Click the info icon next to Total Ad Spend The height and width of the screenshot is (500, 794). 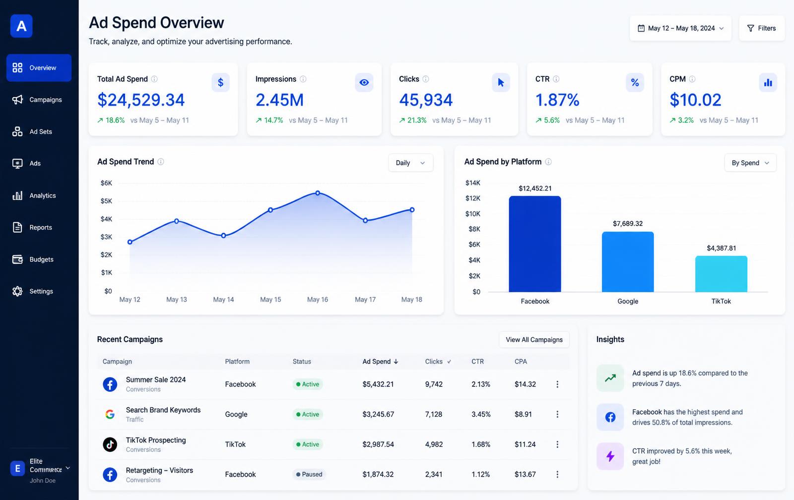[x=154, y=79]
